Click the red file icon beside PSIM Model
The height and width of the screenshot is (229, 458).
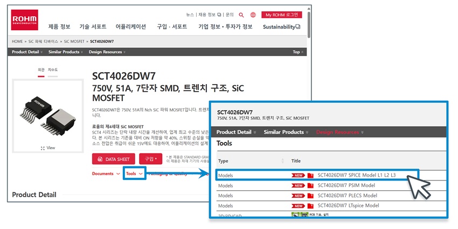coord(310,185)
